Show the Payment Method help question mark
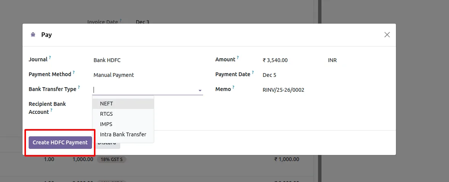Viewport: 449px width, 182px height. pos(74,72)
